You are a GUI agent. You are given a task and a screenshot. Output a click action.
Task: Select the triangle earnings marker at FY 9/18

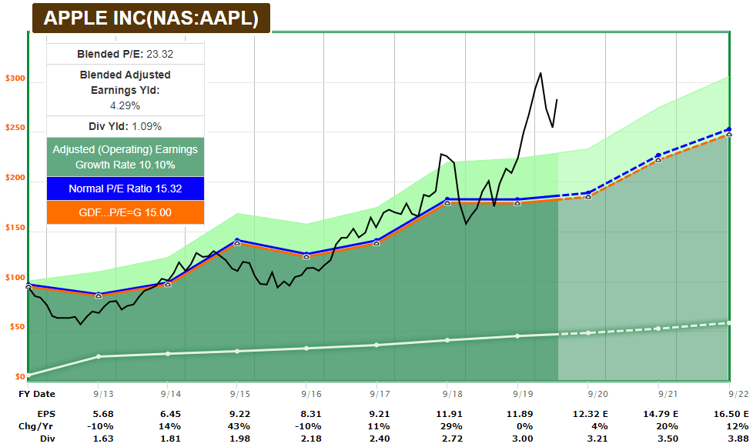[x=447, y=202]
